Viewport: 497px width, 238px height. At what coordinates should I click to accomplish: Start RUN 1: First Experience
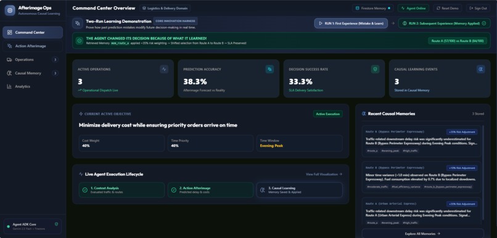click(351, 23)
